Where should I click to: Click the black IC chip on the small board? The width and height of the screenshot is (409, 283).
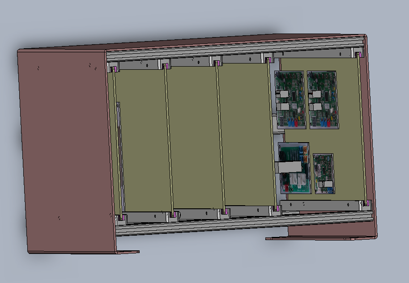[324, 169]
